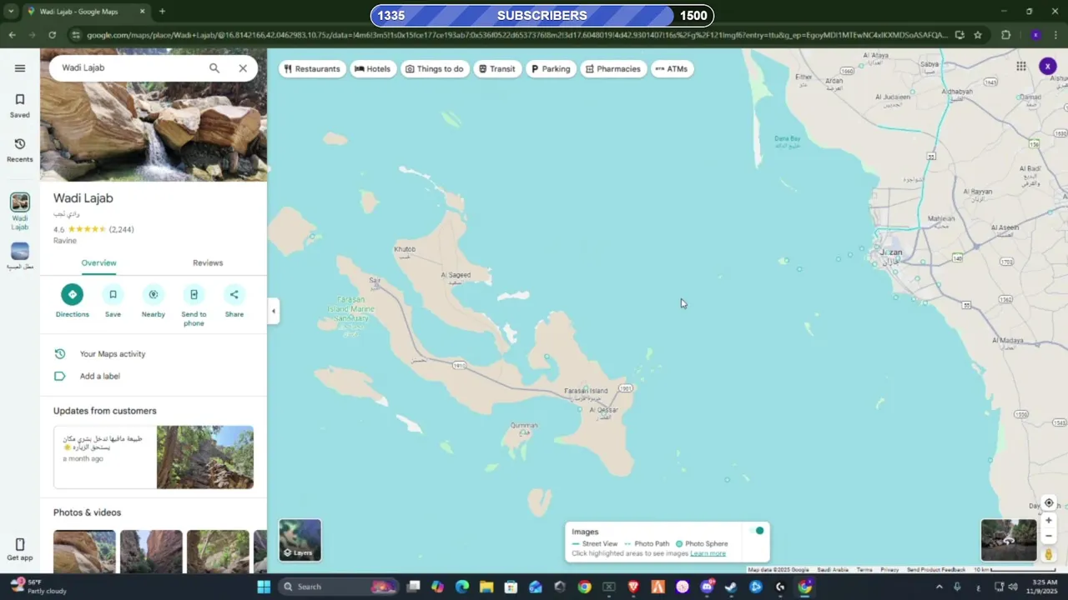Open second photo in Photos & videos
1068x600 pixels.
[x=151, y=552]
